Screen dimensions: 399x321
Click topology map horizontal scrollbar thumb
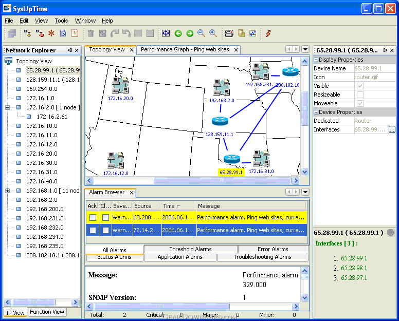point(222,180)
